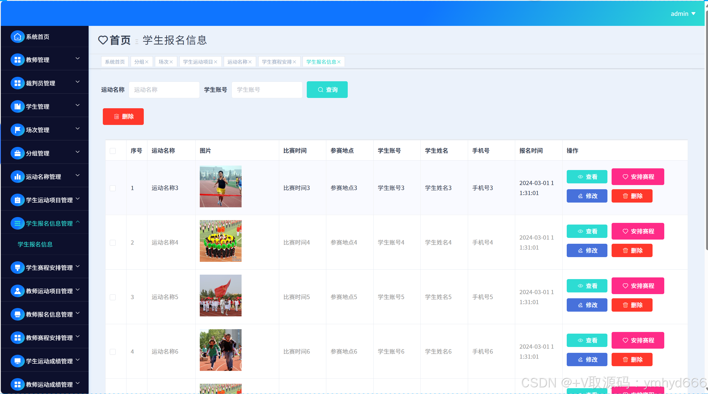Select the checkbox for row 运动名称5

click(113, 297)
